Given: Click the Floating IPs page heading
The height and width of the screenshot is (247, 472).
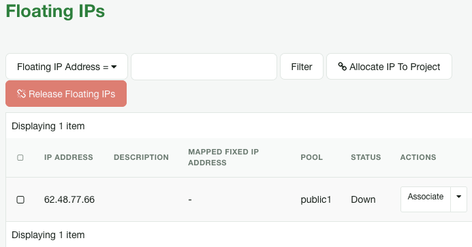Looking at the screenshot, I should point(55,11).
